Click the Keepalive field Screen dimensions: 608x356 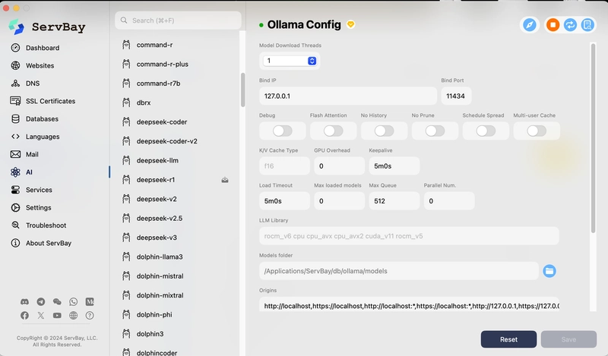coord(394,165)
